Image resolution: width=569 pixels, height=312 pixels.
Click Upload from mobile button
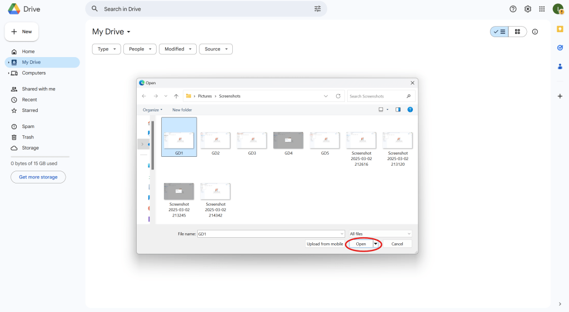pos(325,244)
